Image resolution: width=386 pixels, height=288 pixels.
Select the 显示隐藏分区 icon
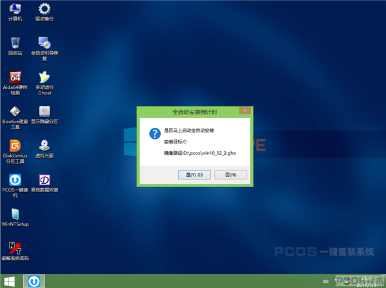click(44, 114)
